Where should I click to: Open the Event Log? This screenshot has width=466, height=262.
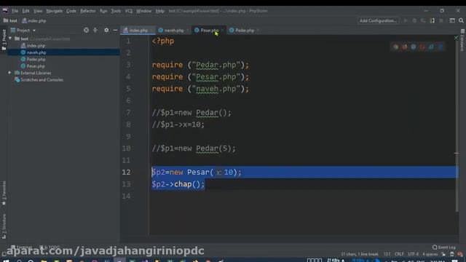point(443,247)
